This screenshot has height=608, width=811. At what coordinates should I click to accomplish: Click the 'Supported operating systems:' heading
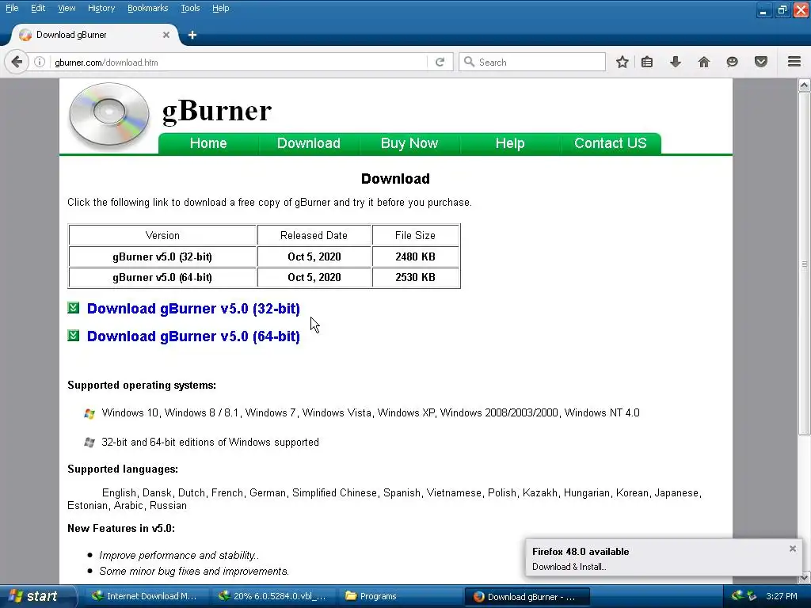coord(142,386)
